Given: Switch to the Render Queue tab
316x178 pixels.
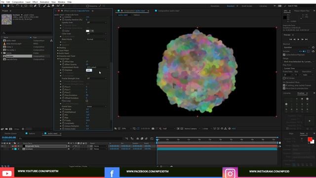Looking at the screenshot, I should click(11, 133).
